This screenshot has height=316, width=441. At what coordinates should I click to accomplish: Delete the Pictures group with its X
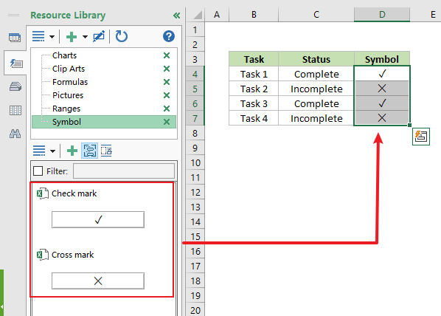coord(167,95)
